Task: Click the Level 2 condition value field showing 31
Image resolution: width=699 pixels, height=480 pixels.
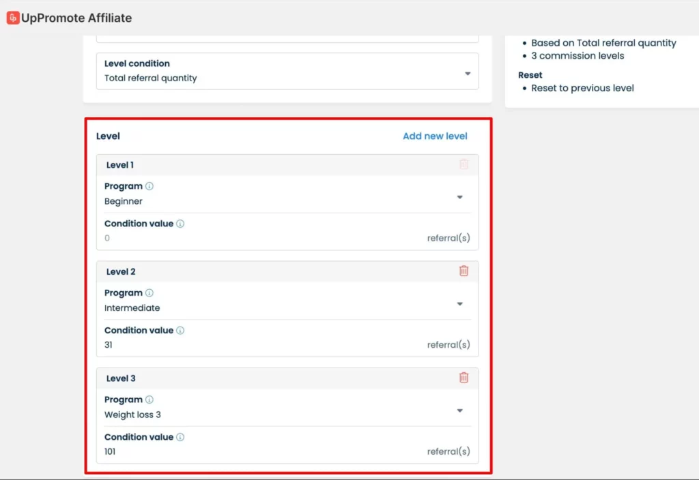Action: (259, 345)
